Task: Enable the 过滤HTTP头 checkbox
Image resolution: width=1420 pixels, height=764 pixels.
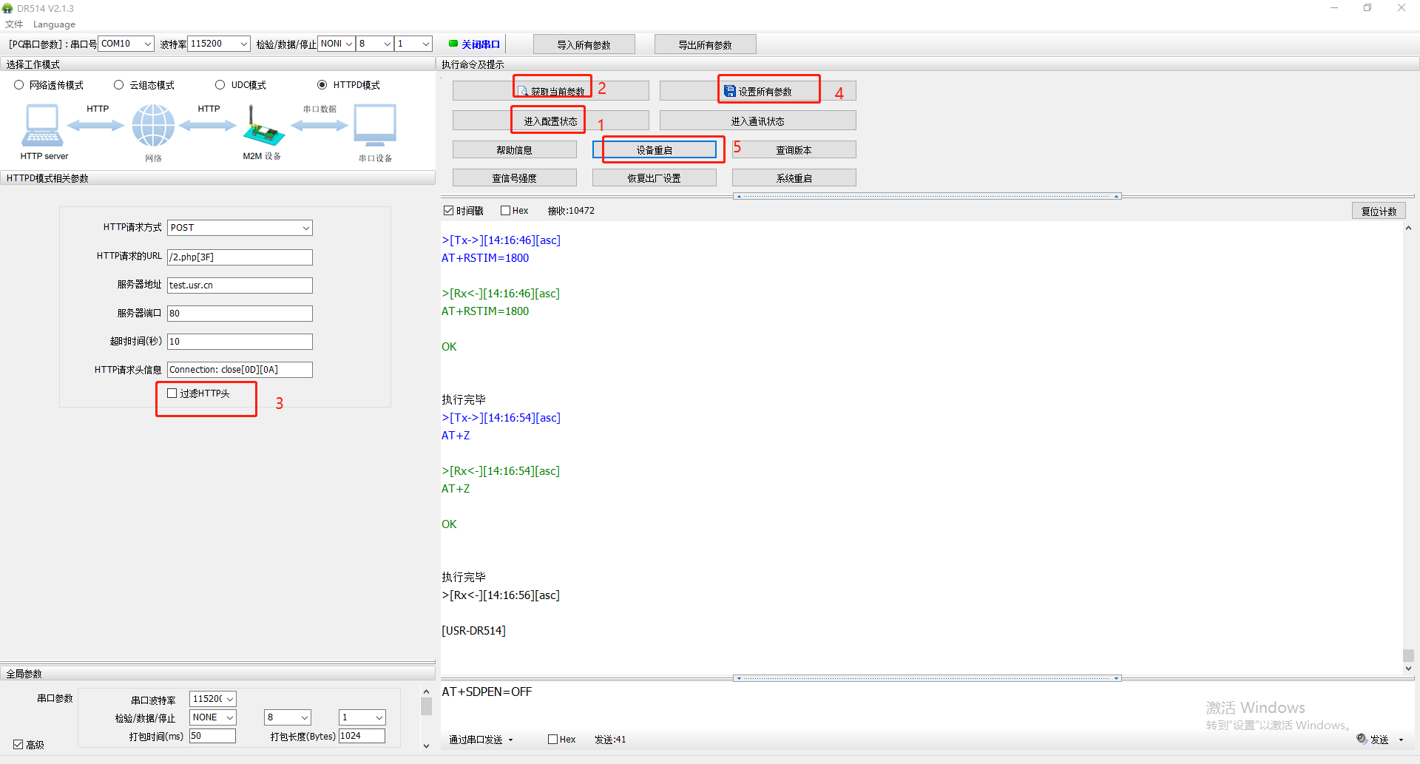Action: coord(172,393)
